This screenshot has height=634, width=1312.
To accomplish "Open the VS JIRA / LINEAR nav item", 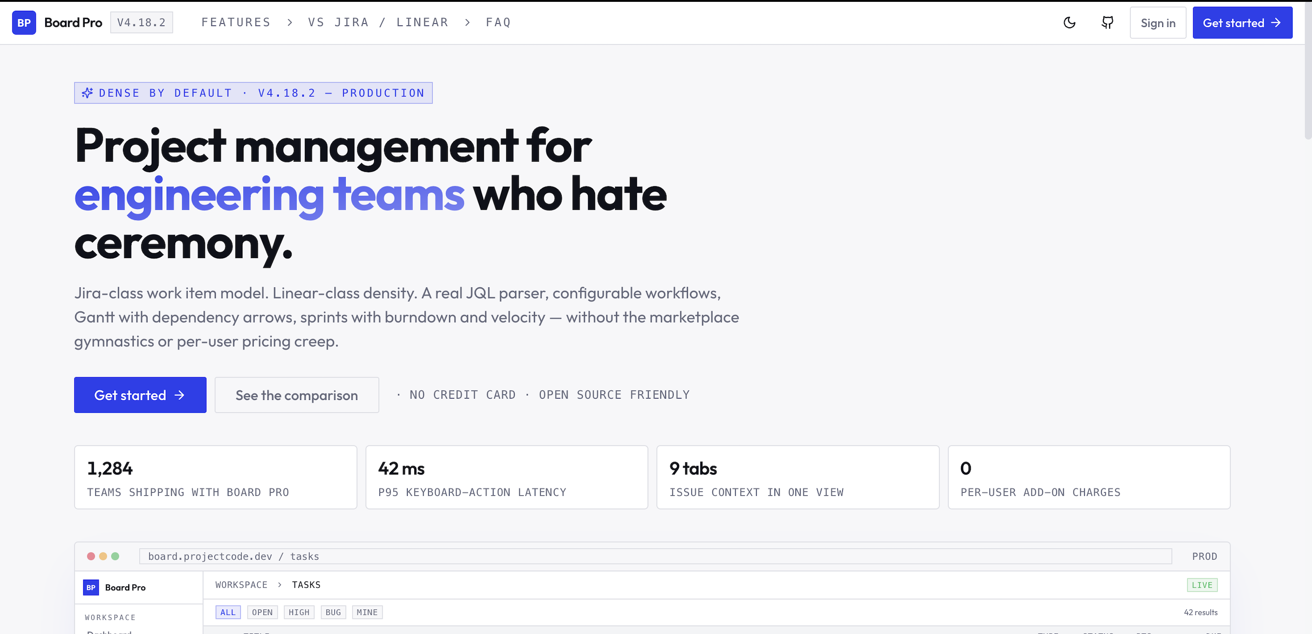I will point(378,22).
